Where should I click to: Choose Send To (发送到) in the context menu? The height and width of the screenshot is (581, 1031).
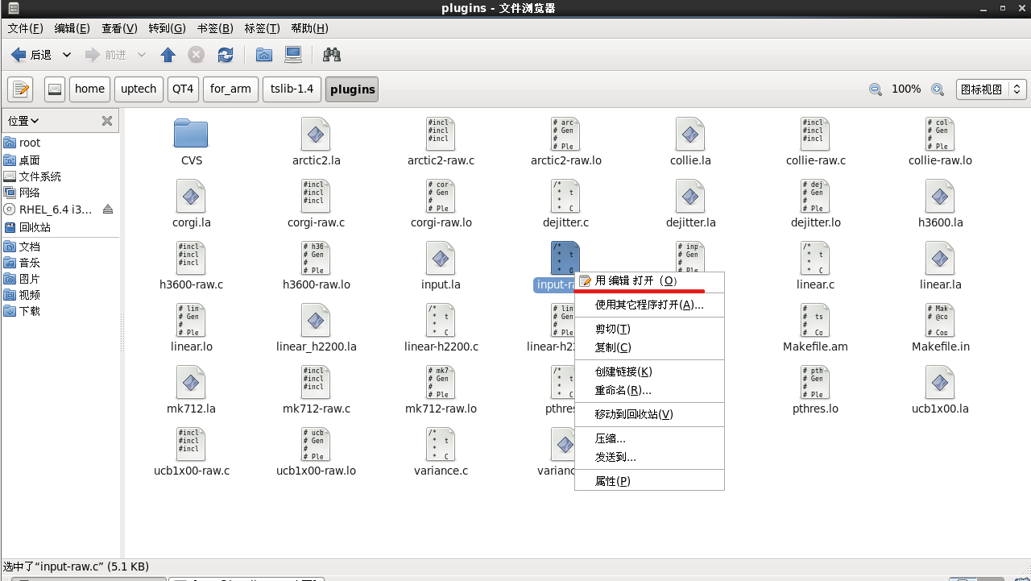[649, 457]
